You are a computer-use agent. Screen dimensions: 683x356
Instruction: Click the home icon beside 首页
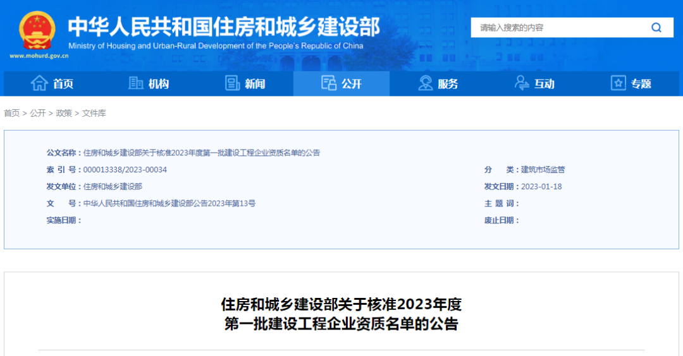pyautogui.click(x=39, y=83)
